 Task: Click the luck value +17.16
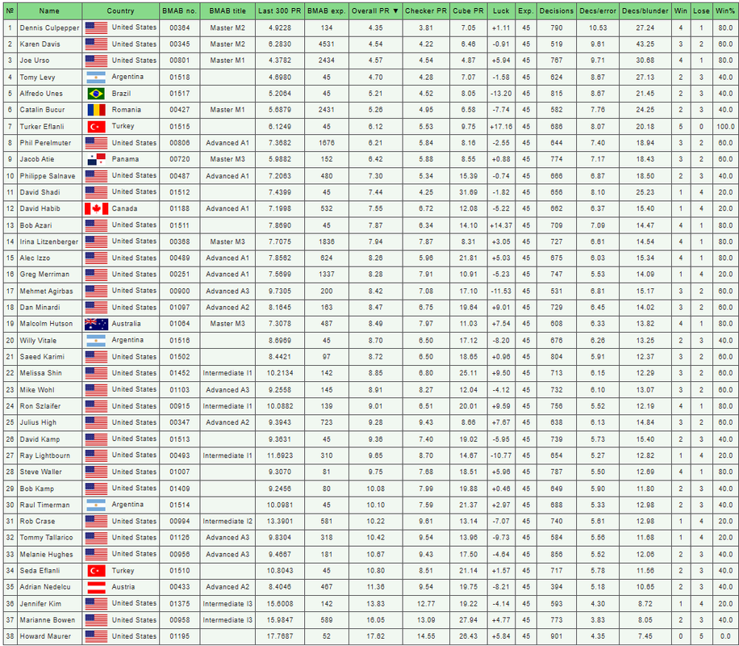point(501,127)
